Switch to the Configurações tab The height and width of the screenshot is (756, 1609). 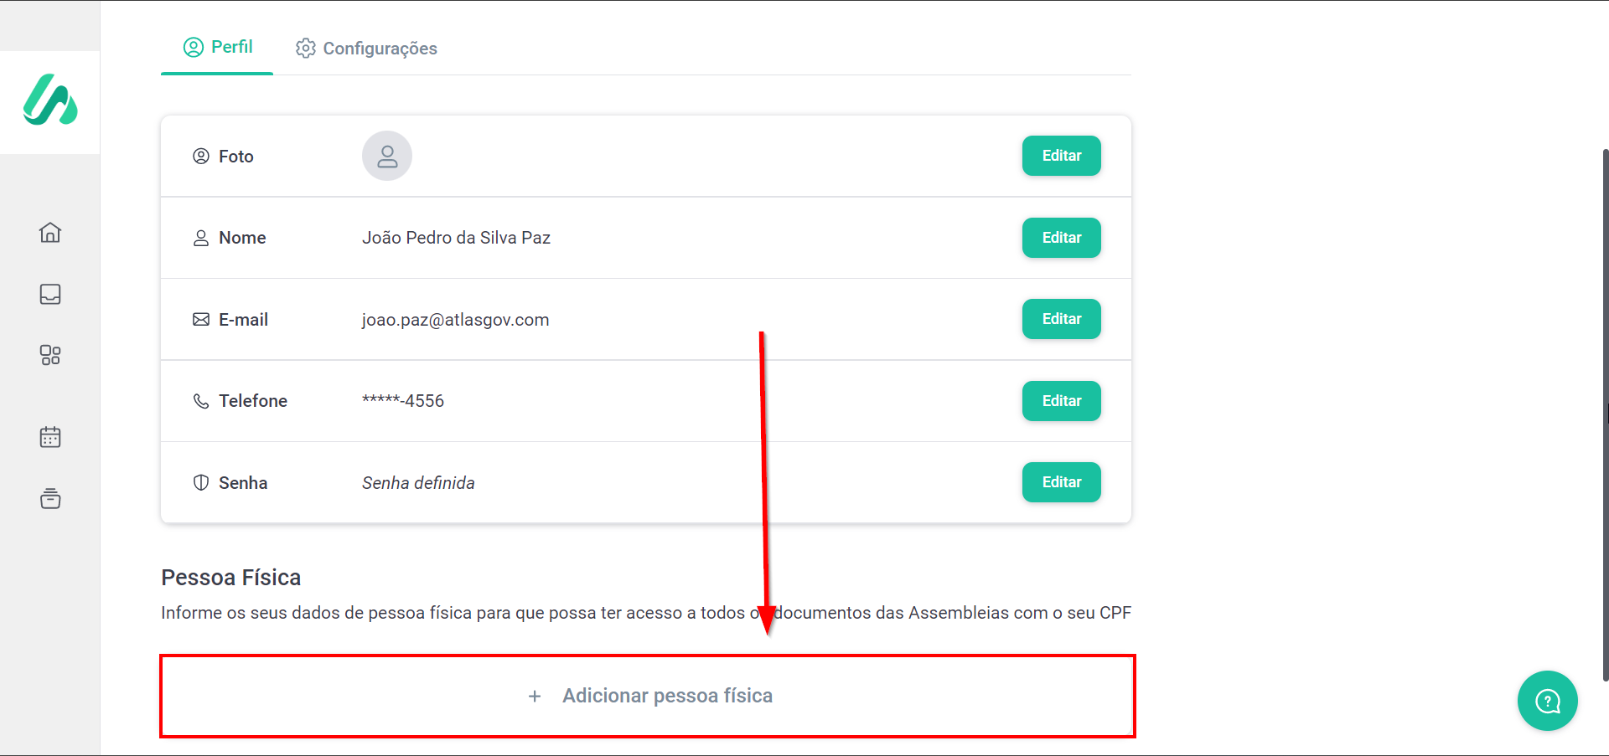tap(367, 49)
